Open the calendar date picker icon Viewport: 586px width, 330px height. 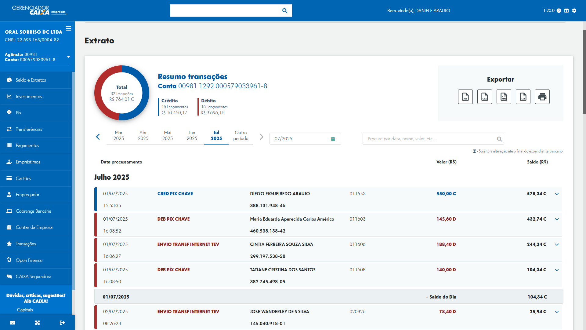click(x=333, y=139)
